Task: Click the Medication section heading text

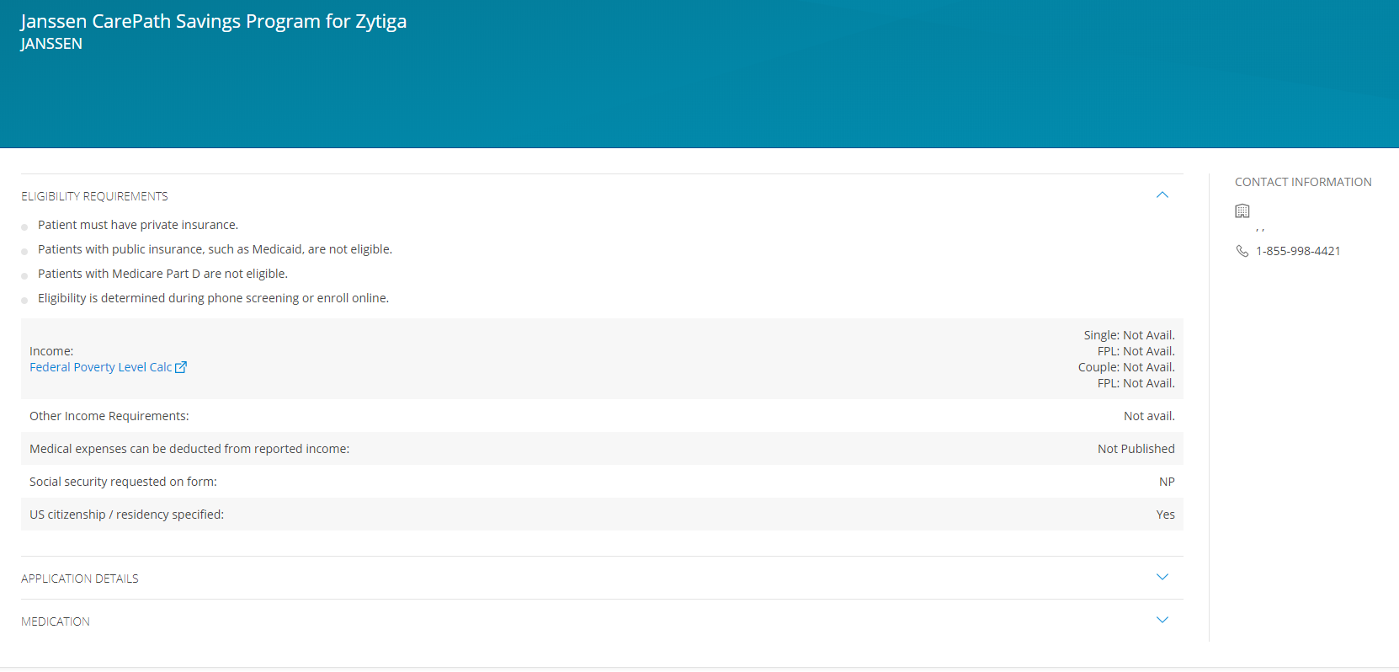Action: point(56,621)
